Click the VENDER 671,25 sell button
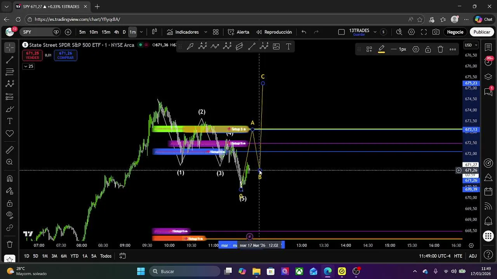The width and height of the screenshot is (497, 279). pyautogui.click(x=33, y=55)
